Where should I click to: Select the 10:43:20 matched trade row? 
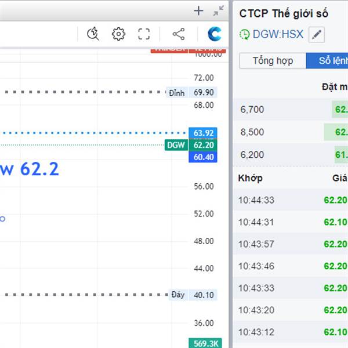tap(291, 310)
